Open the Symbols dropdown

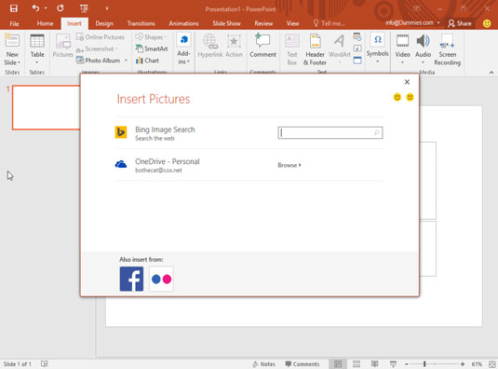coord(377,48)
